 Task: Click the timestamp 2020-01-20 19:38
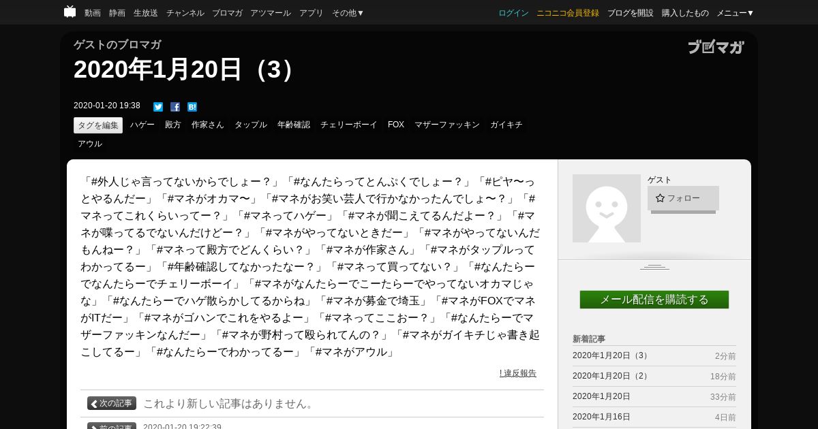pos(107,106)
